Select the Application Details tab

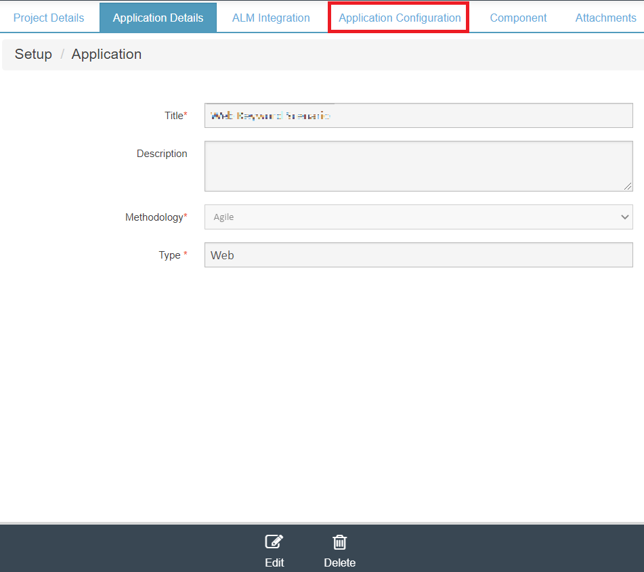click(x=158, y=18)
